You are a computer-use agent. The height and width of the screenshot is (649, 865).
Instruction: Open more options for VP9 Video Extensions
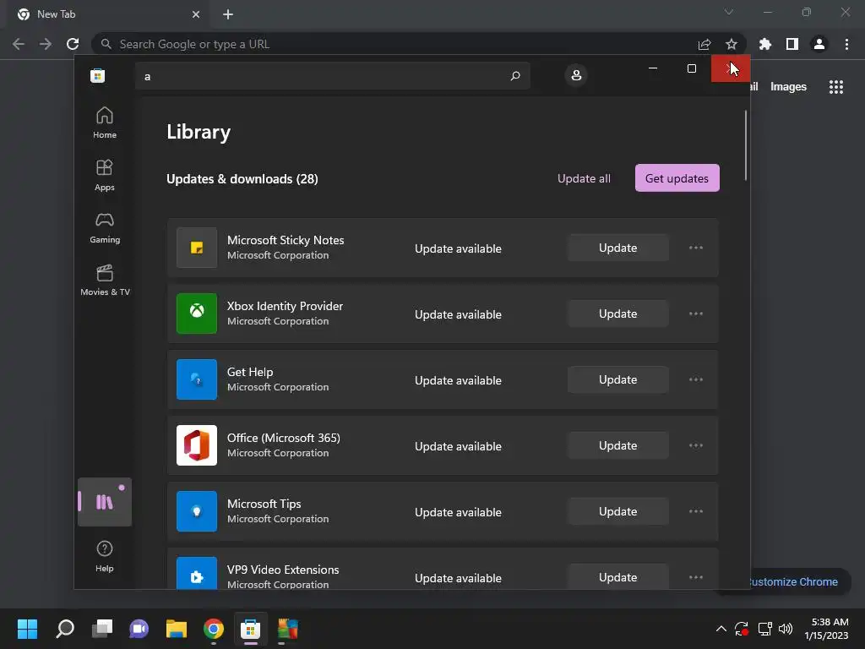pos(696,577)
